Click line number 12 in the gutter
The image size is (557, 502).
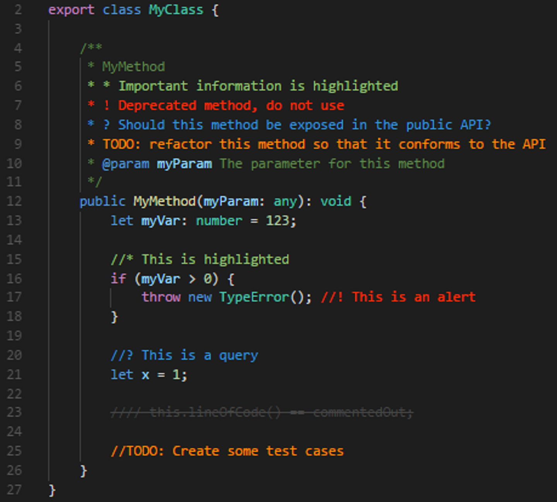pos(14,201)
